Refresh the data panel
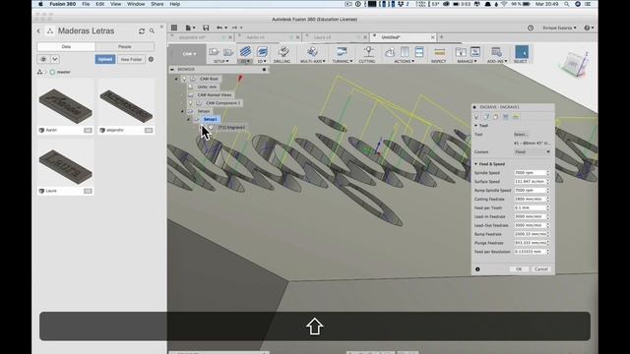 click(142, 30)
